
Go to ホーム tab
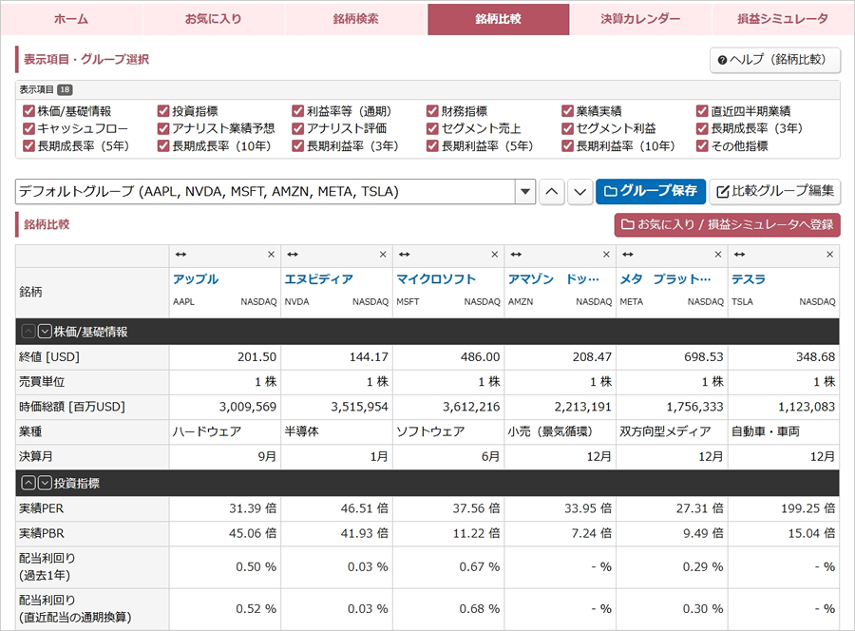(x=71, y=19)
